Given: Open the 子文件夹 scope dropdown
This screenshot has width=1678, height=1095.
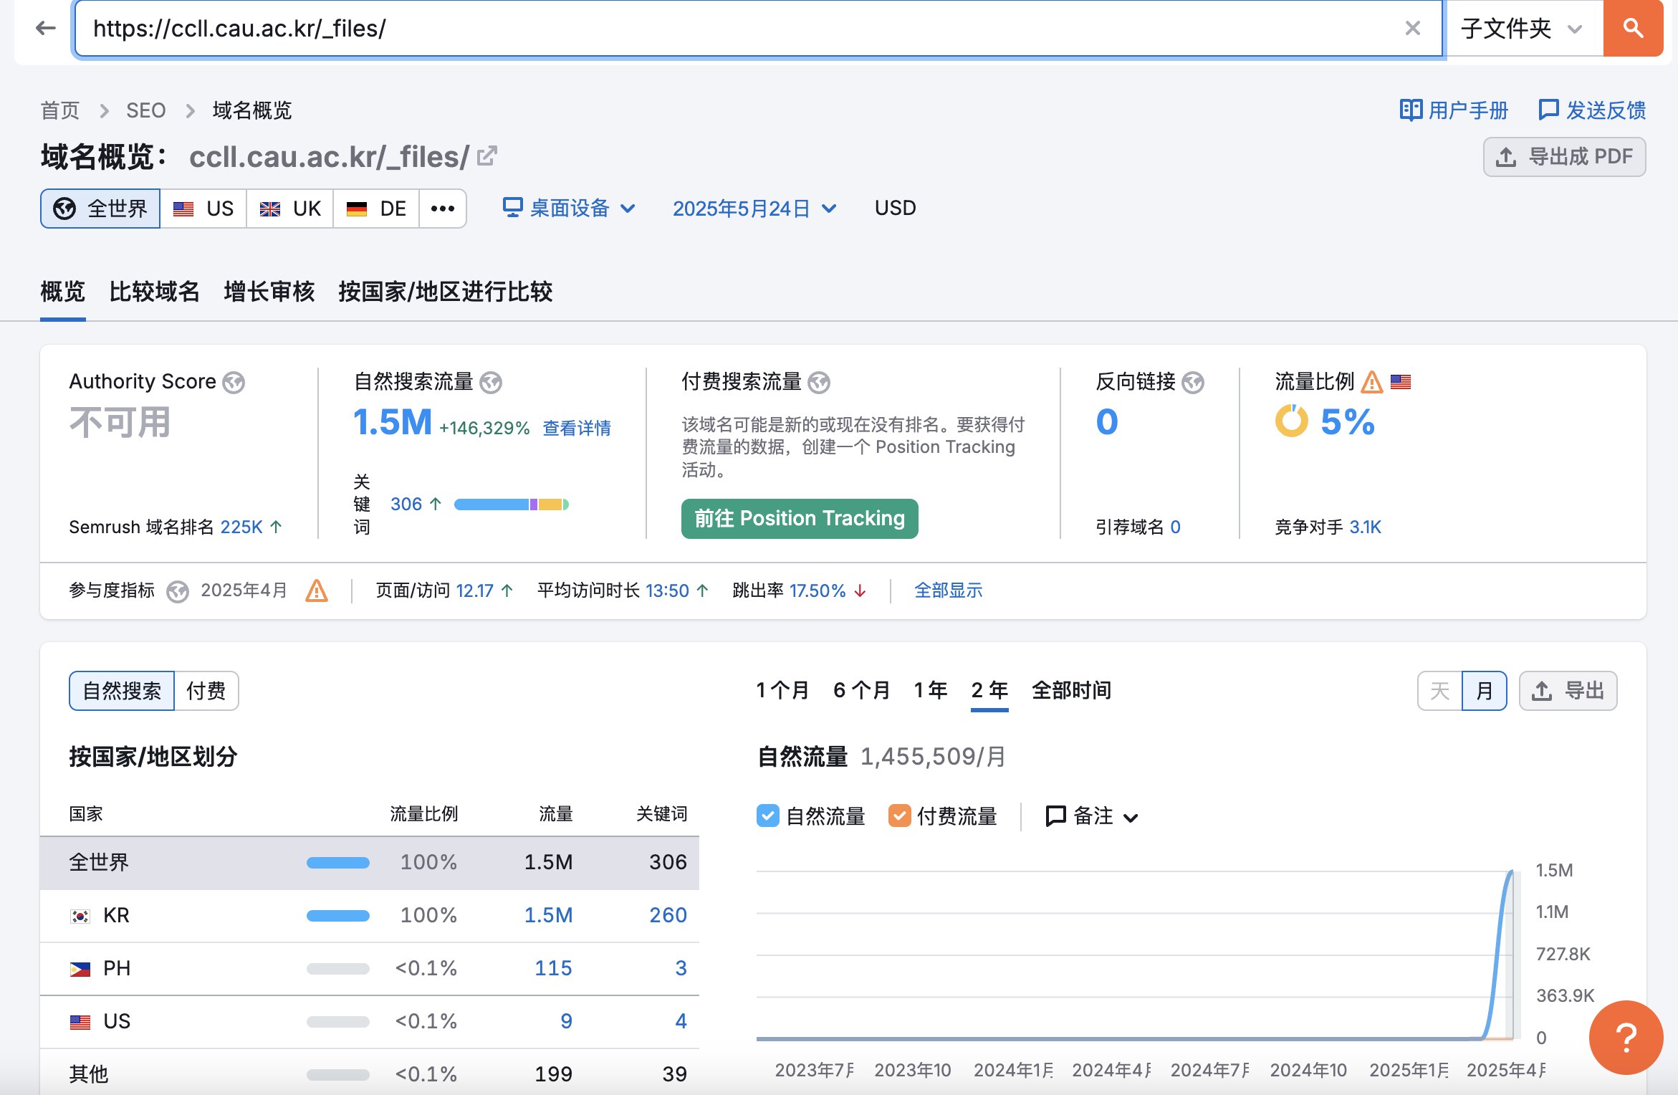Looking at the screenshot, I should [x=1523, y=29].
